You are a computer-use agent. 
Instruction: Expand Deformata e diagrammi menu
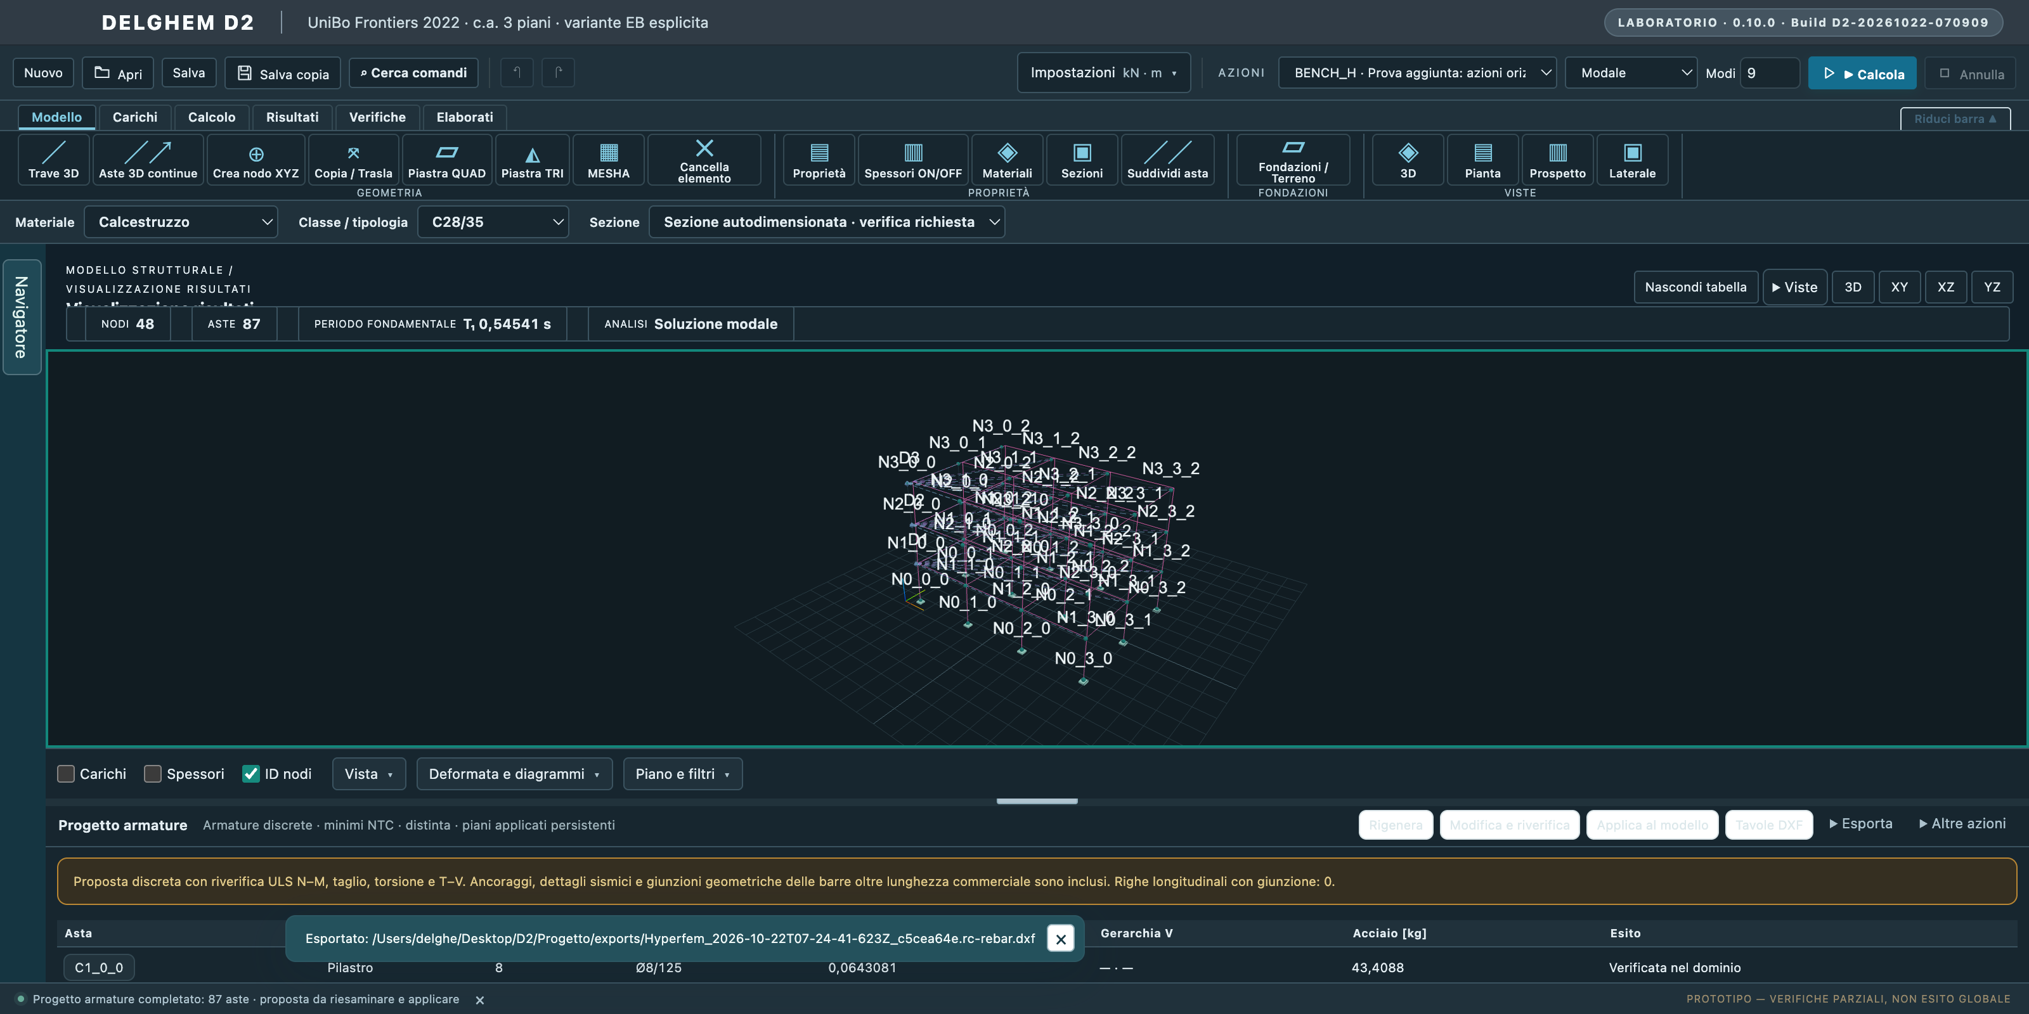[514, 774]
